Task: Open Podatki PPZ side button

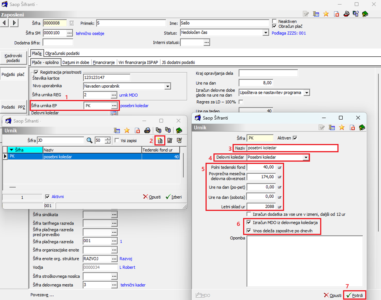Action: [x=13, y=107]
